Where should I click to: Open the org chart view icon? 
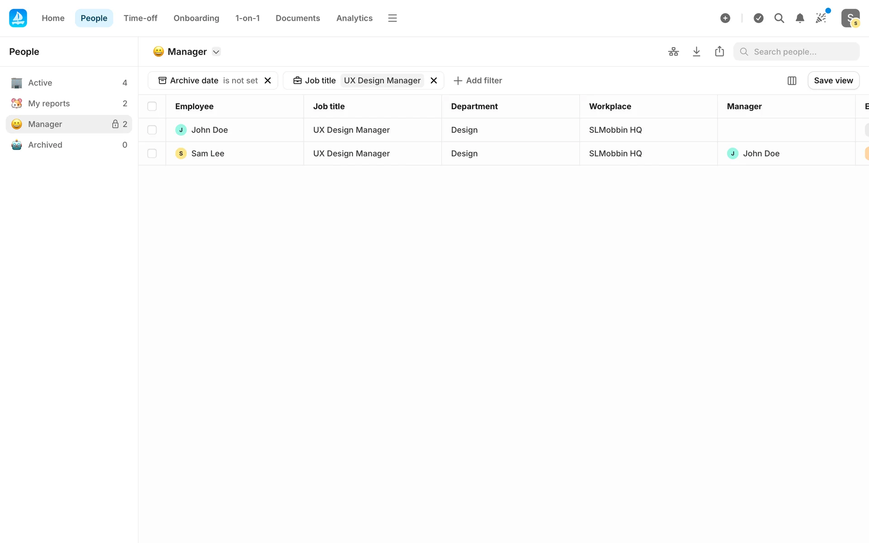[673, 52]
